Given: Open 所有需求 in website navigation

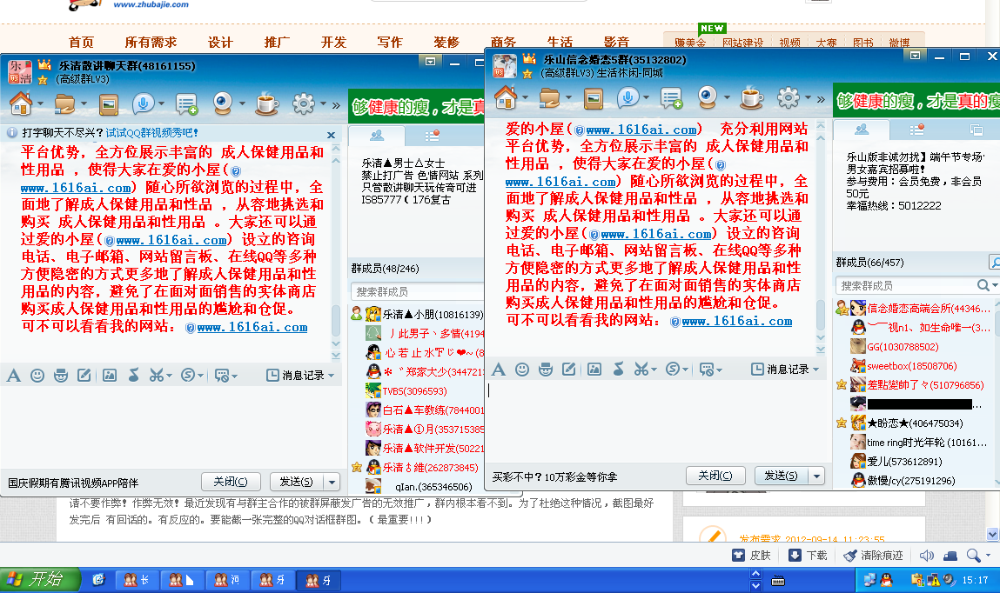Looking at the screenshot, I should pos(151,43).
